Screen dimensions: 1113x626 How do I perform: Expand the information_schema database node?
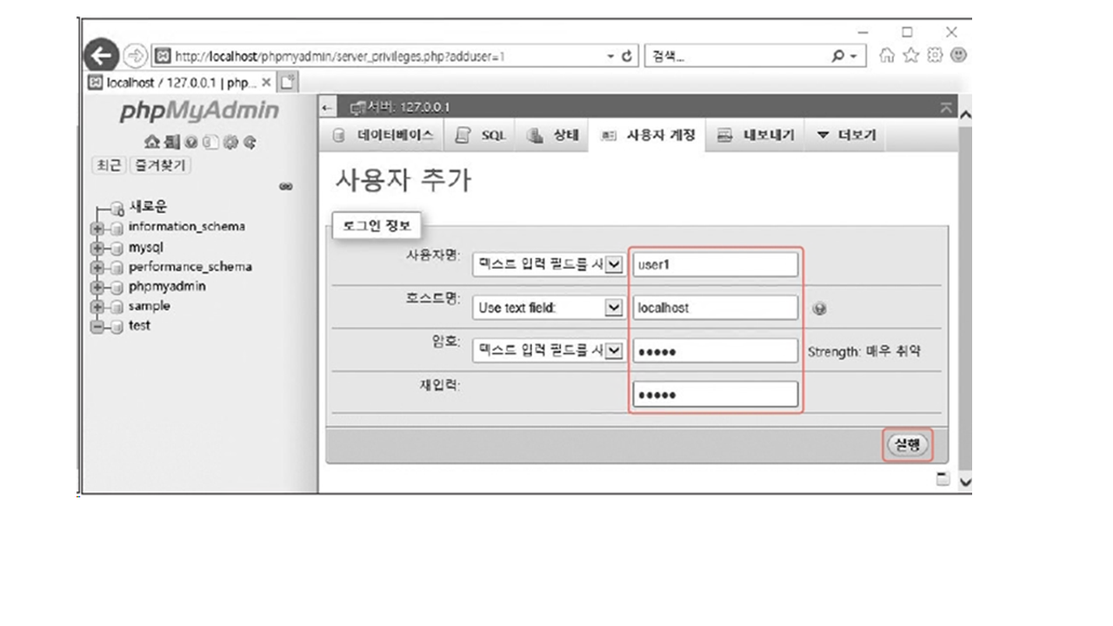(x=98, y=228)
